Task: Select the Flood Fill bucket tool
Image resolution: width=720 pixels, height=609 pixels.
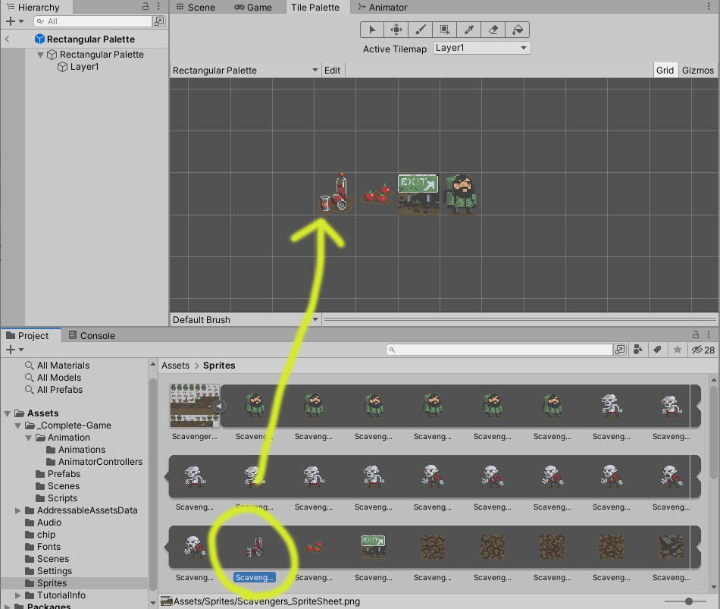Action: pyautogui.click(x=518, y=30)
